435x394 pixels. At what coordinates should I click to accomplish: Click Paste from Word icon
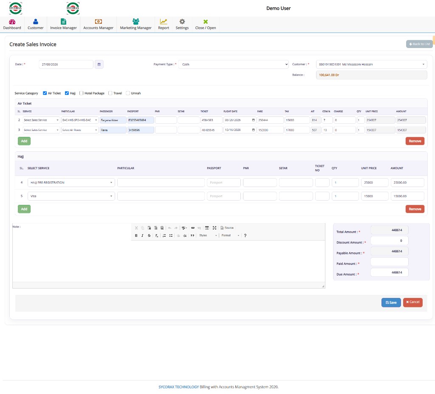pyautogui.click(x=162, y=228)
